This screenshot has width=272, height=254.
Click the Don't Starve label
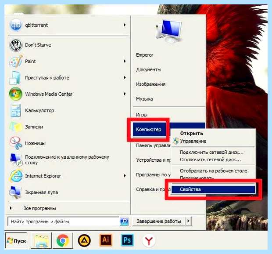[x=38, y=45]
